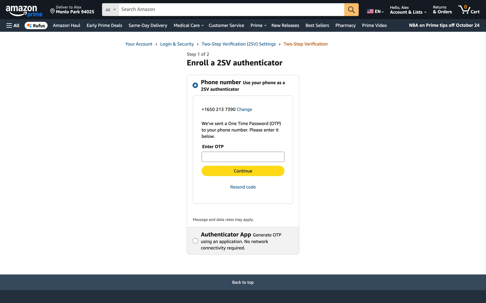Go to Best Sellers

tap(317, 26)
